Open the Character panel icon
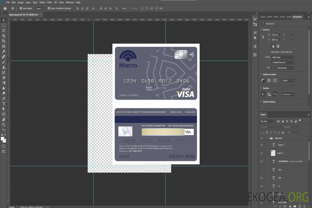Viewport: 312px width, 208px height. click(255, 32)
